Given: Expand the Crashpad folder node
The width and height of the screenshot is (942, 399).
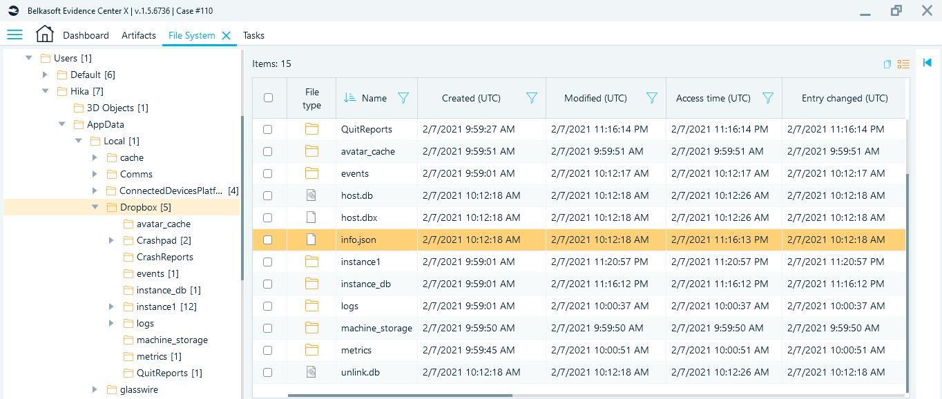Looking at the screenshot, I should 111,240.
